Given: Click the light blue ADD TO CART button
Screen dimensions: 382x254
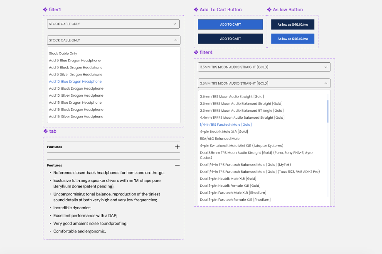Looking at the screenshot, I should point(230,24).
